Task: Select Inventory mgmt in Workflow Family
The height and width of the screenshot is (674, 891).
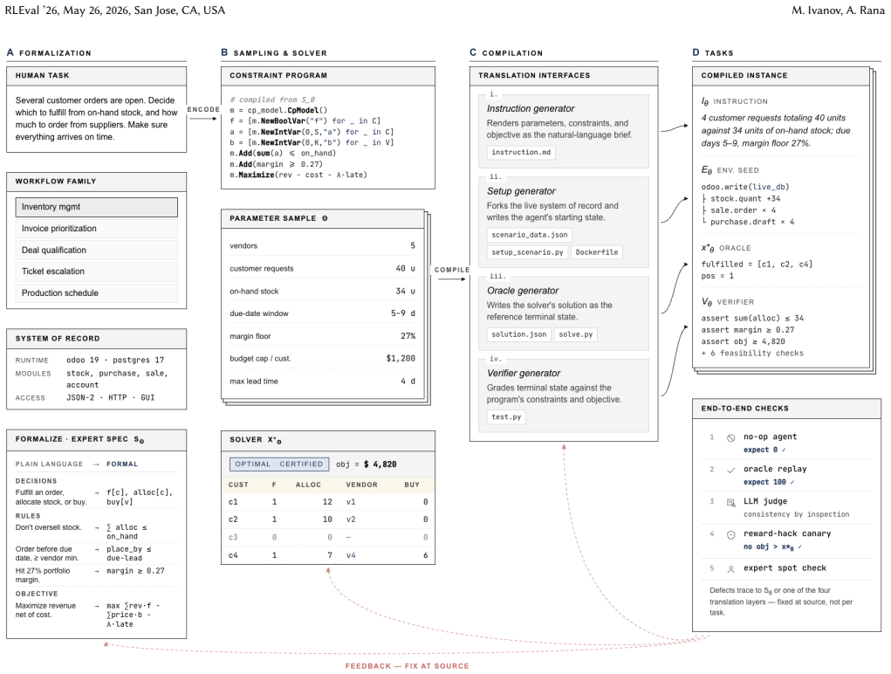Action: (97, 207)
